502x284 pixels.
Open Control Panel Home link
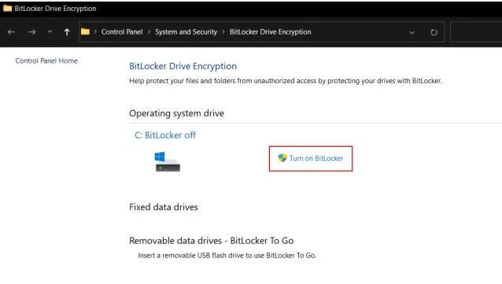click(46, 60)
